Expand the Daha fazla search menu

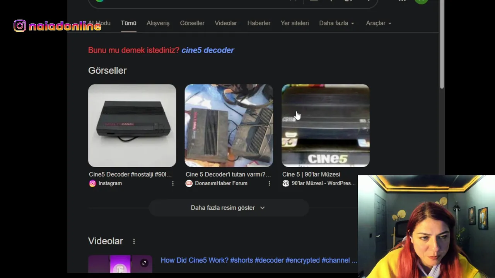(336, 23)
